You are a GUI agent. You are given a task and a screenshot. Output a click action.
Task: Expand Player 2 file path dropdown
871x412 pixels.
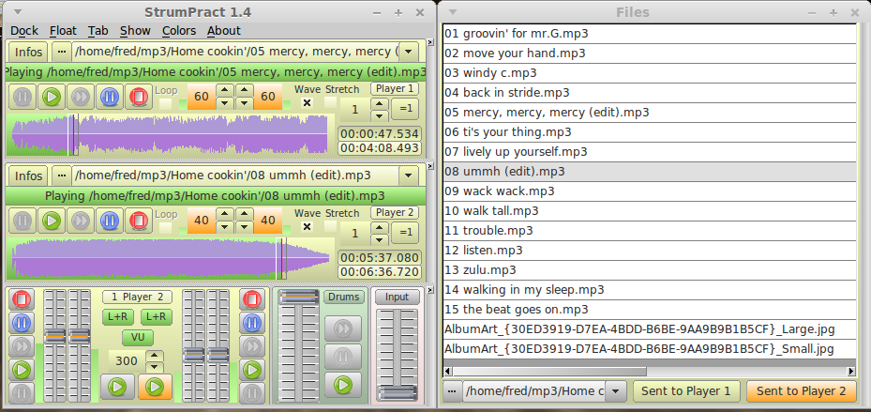(408, 175)
